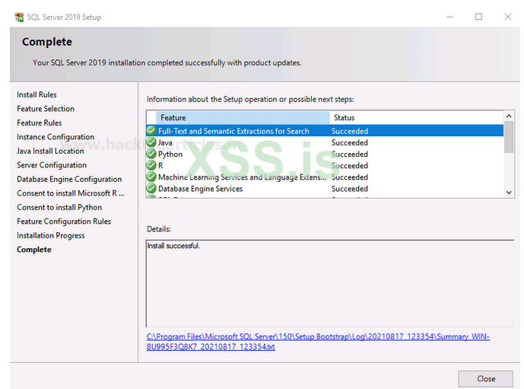
Task: Maximize the SQL Server 2019 Setup window
Action: point(478,17)
